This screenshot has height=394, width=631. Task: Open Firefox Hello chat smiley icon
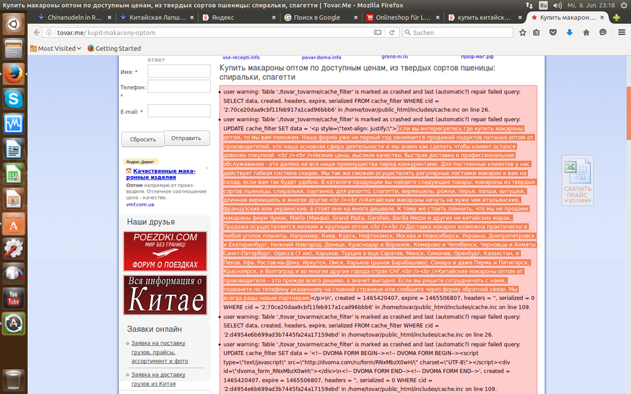click(603, 33)
